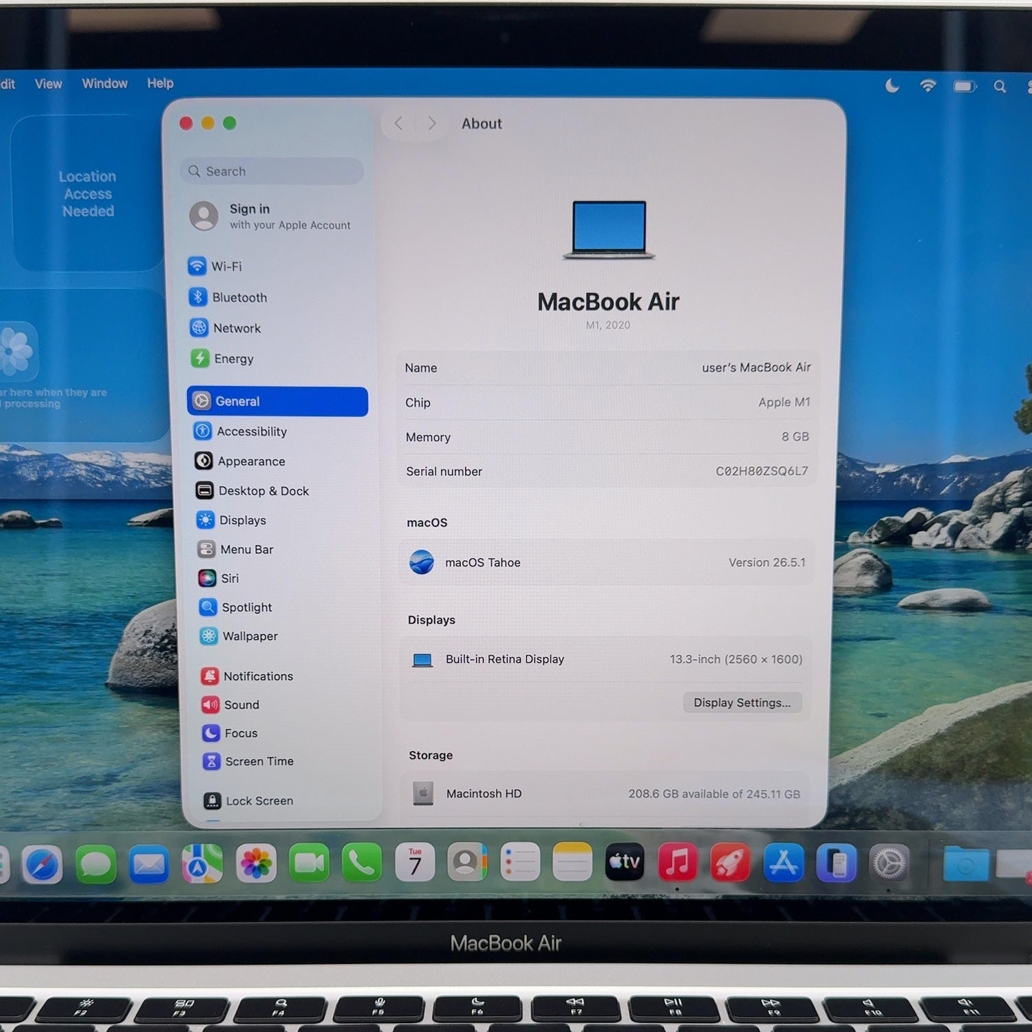Click the Apple M1 chip value
1032x1032 pixels.
point(784,402)
